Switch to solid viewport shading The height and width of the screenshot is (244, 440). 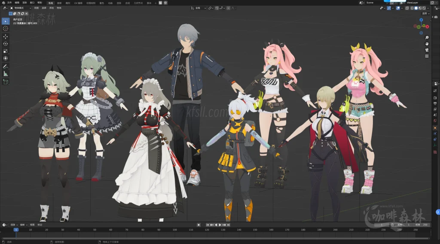pyautogui.click(x=416, y=8)
